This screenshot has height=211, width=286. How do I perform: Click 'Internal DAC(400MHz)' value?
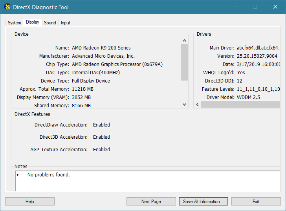pos(96,73)
